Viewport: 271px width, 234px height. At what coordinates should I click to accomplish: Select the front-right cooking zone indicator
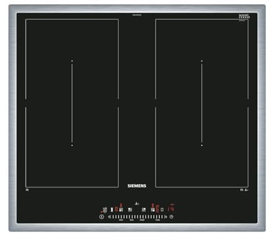click(152, 209)
